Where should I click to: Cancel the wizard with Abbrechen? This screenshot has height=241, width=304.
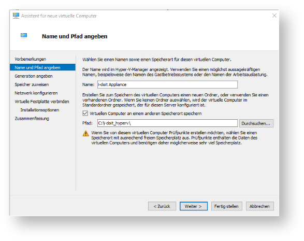tap(260, 206)
